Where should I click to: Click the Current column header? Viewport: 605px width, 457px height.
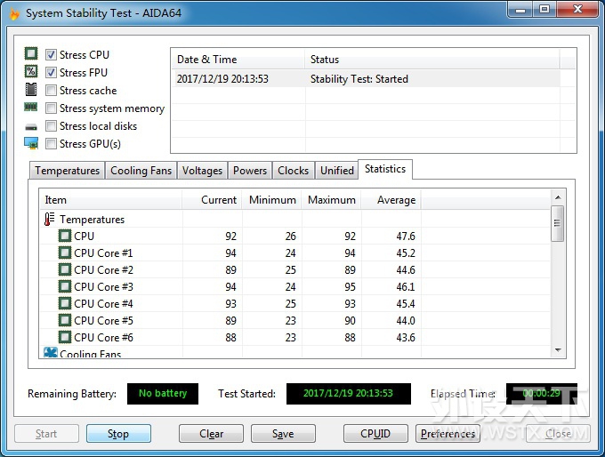[x=213, y=200]
